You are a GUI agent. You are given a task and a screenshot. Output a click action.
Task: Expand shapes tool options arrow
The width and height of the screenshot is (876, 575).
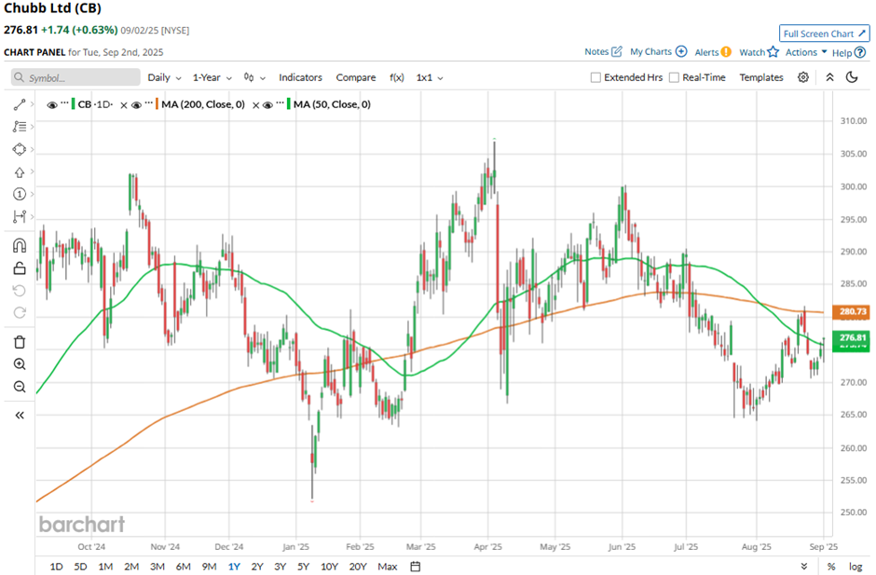pyautogui.click(x=33, y=149)
